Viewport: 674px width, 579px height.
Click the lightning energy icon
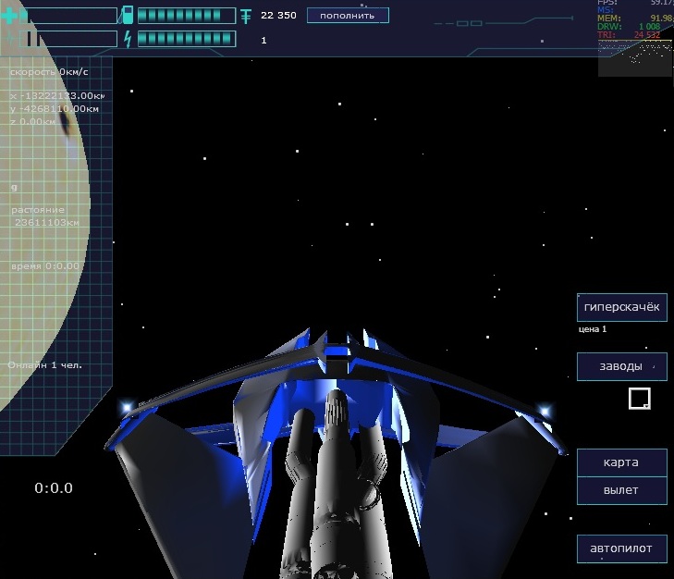click(x=128, y=39)
